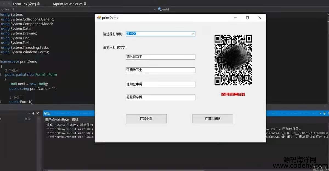The width and height of the screenshot is (329, 171).
Task: Close the left bottom panel
Action: pos(38,113)
